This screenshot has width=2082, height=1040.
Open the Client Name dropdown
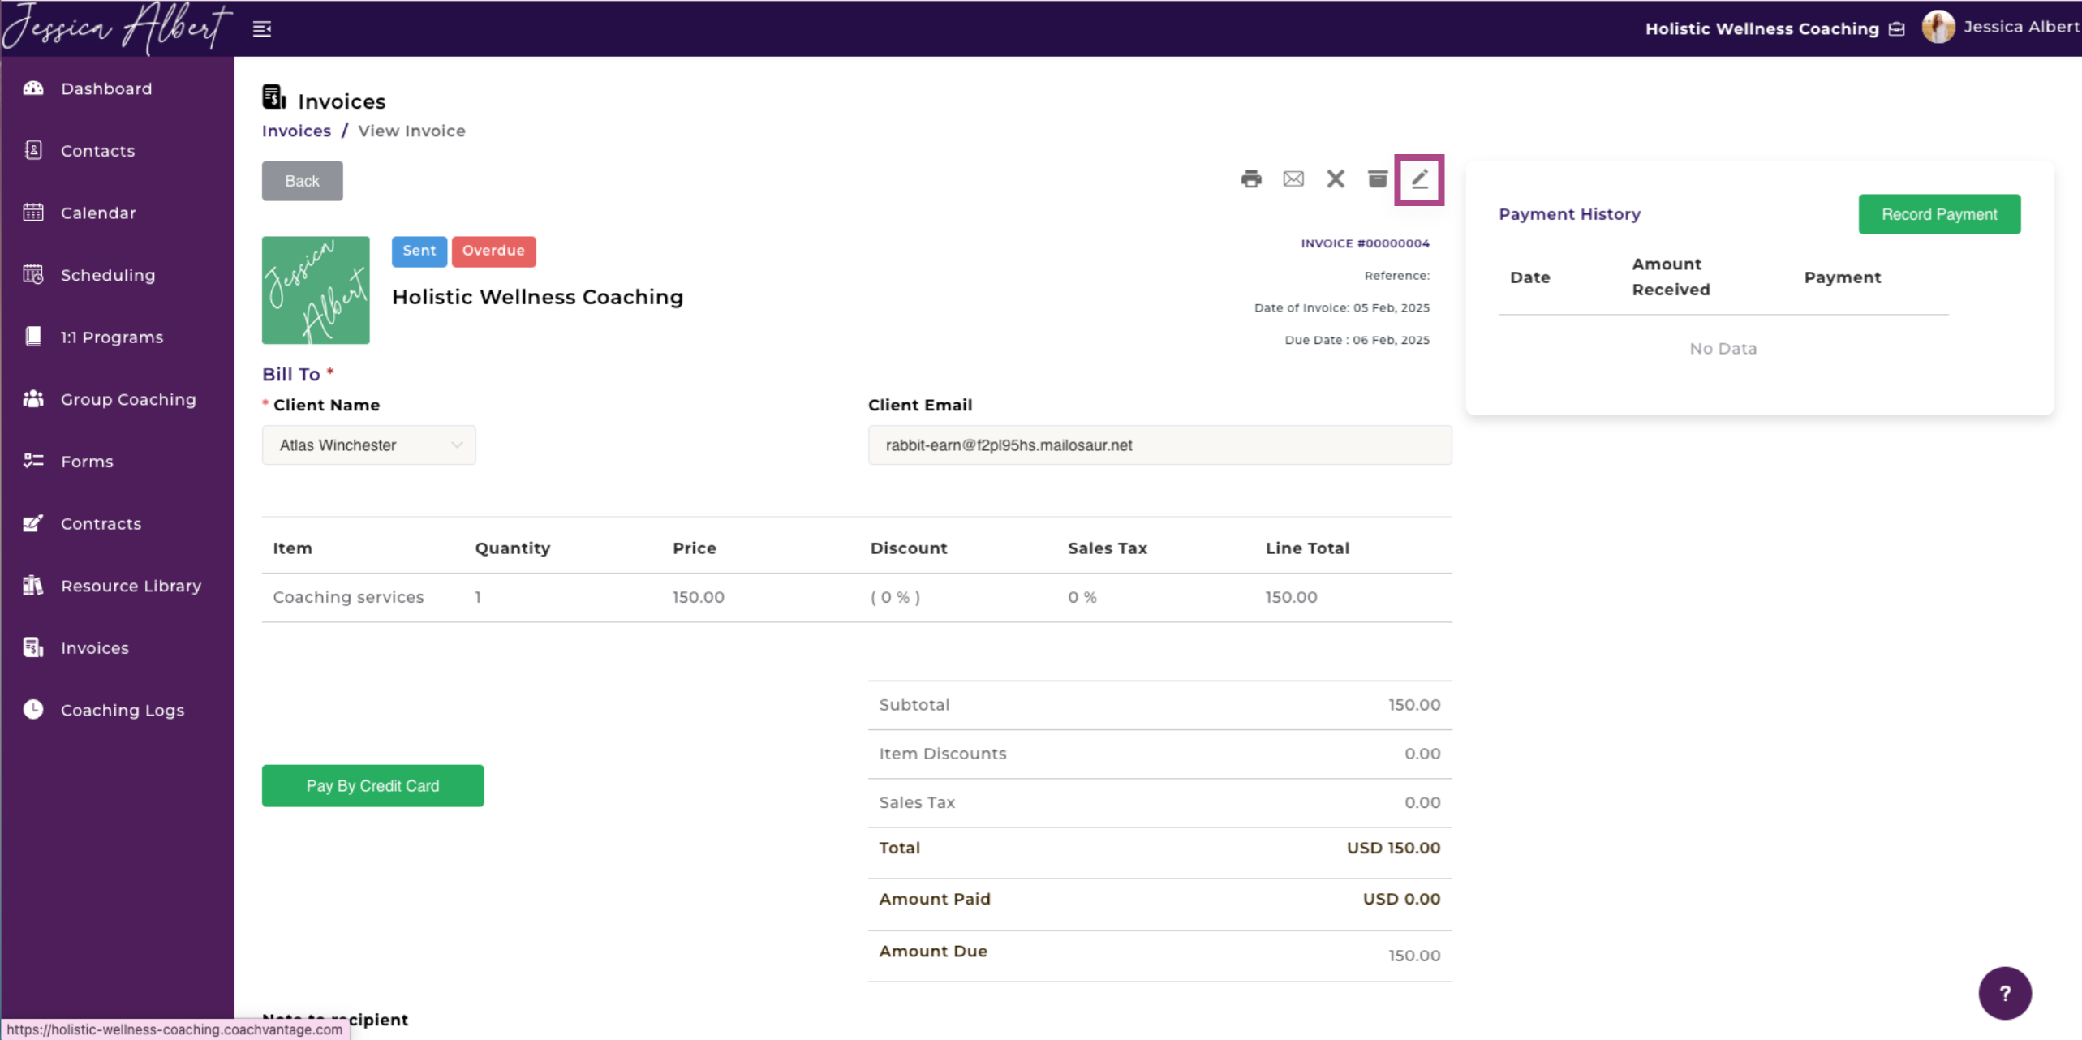(x=369, y=445)
